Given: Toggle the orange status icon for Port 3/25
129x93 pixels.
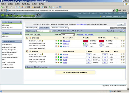Looking at the screenshot, I should pyautogui.click(x=58, y=46).
